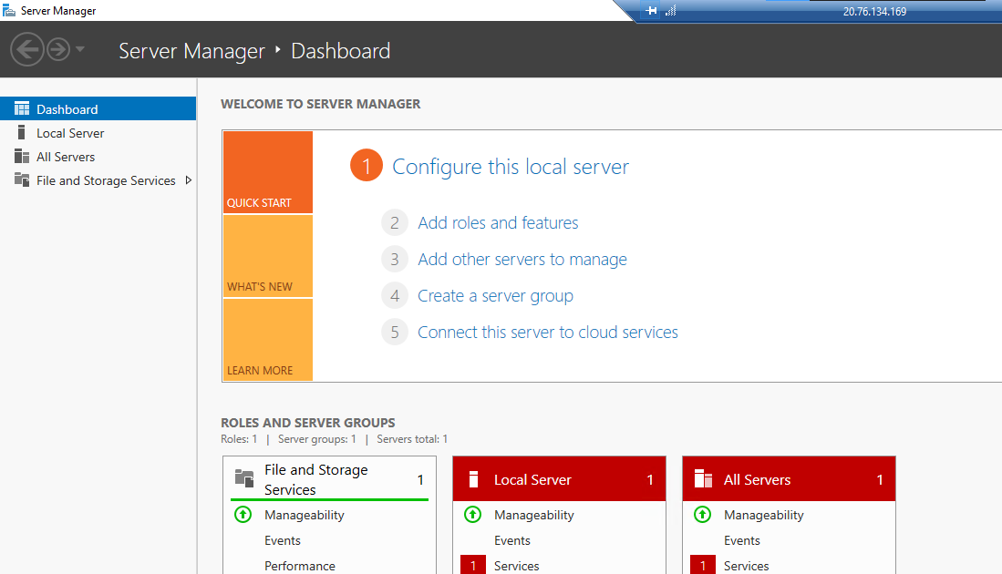1002x574 pixels.
Task: Click Performance in File and Storage tile
Action: (x=300, y=566)
